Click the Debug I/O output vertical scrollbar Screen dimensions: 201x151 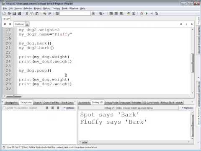tap(192, 126)
